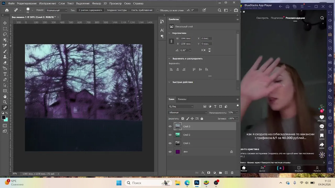Open the Слои menu
The height and width of the screenshot is (188, 335).
[x=62, y=3]
